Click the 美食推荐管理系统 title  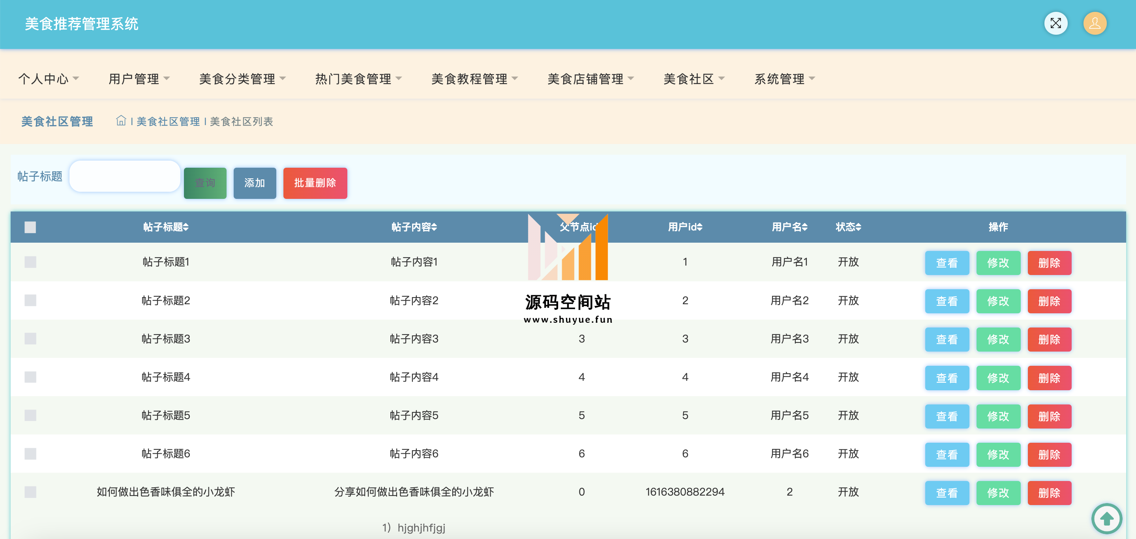pos(82,24)
